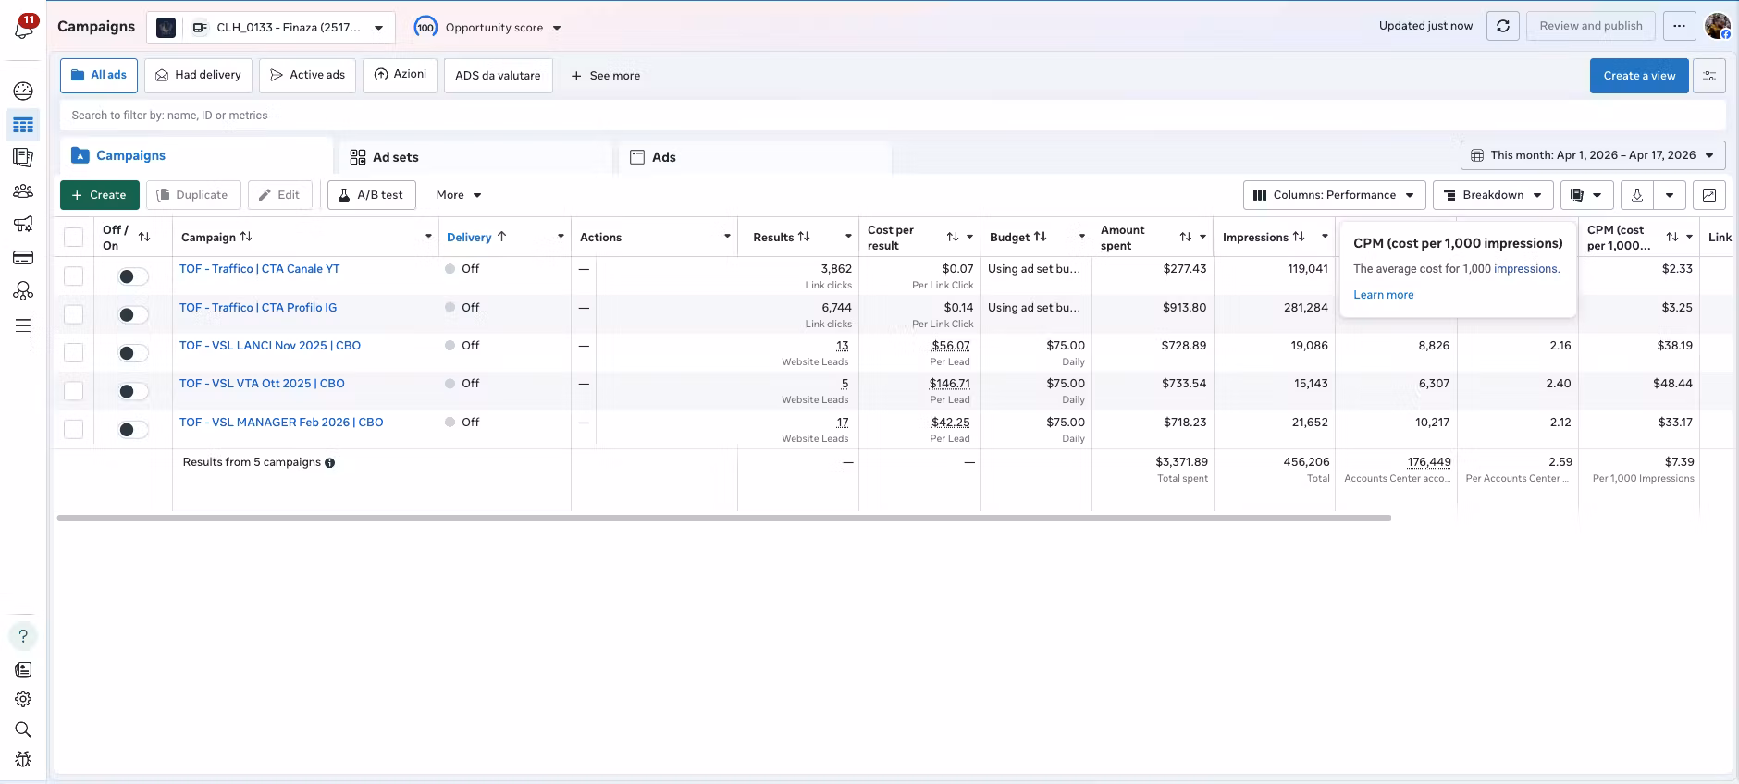Check box for TOF - VSL VTA Ott 2025
Screen dimensions: 1739x784
74,391
